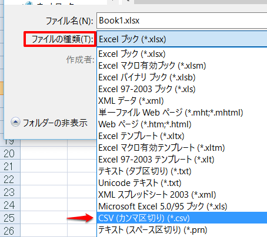The image size is (267, 237).
Task: Select Excel 97-2003 テンプレート (*.xlt)
Action: point(182,160)
